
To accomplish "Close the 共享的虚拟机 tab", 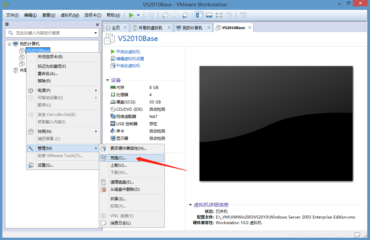I will (169, 28).
